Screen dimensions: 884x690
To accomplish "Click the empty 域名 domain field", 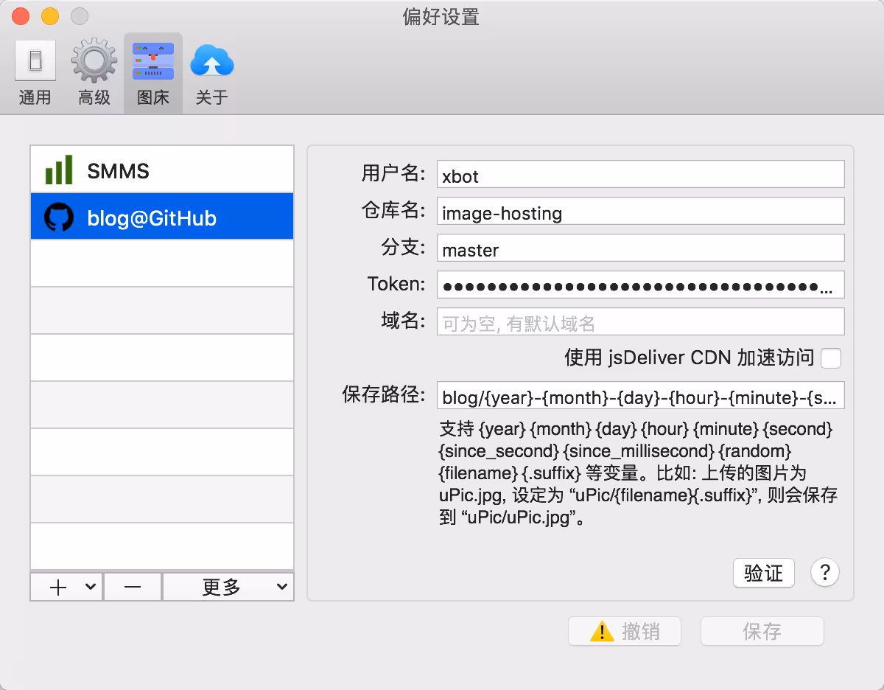I will [x=640, y=322].
